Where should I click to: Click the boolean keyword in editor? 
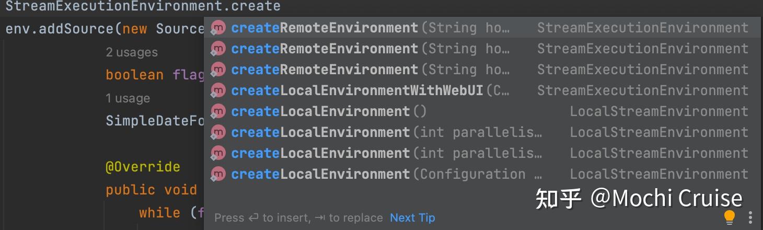coord(134,75)
